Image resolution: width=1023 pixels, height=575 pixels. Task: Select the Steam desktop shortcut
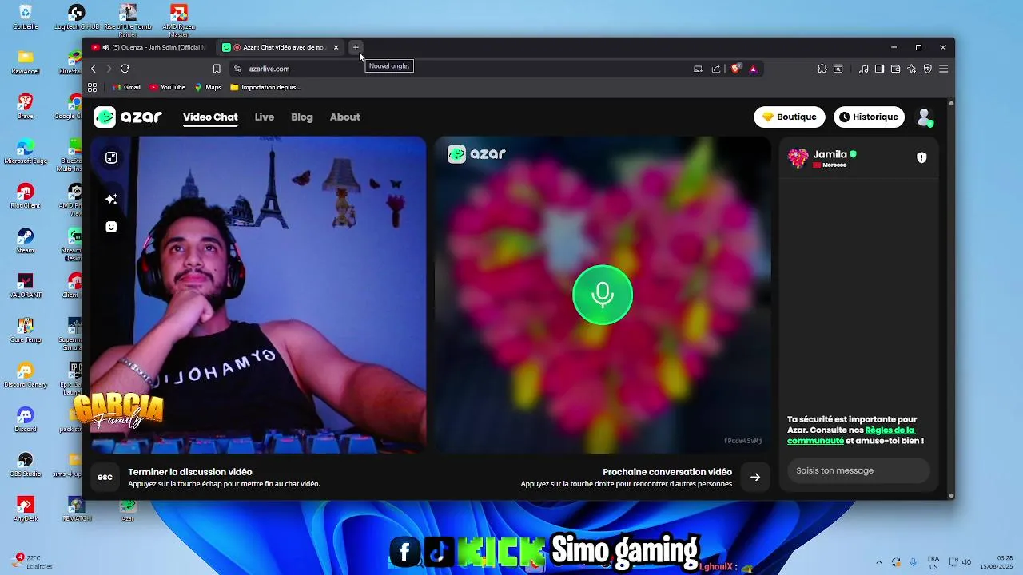25,240
